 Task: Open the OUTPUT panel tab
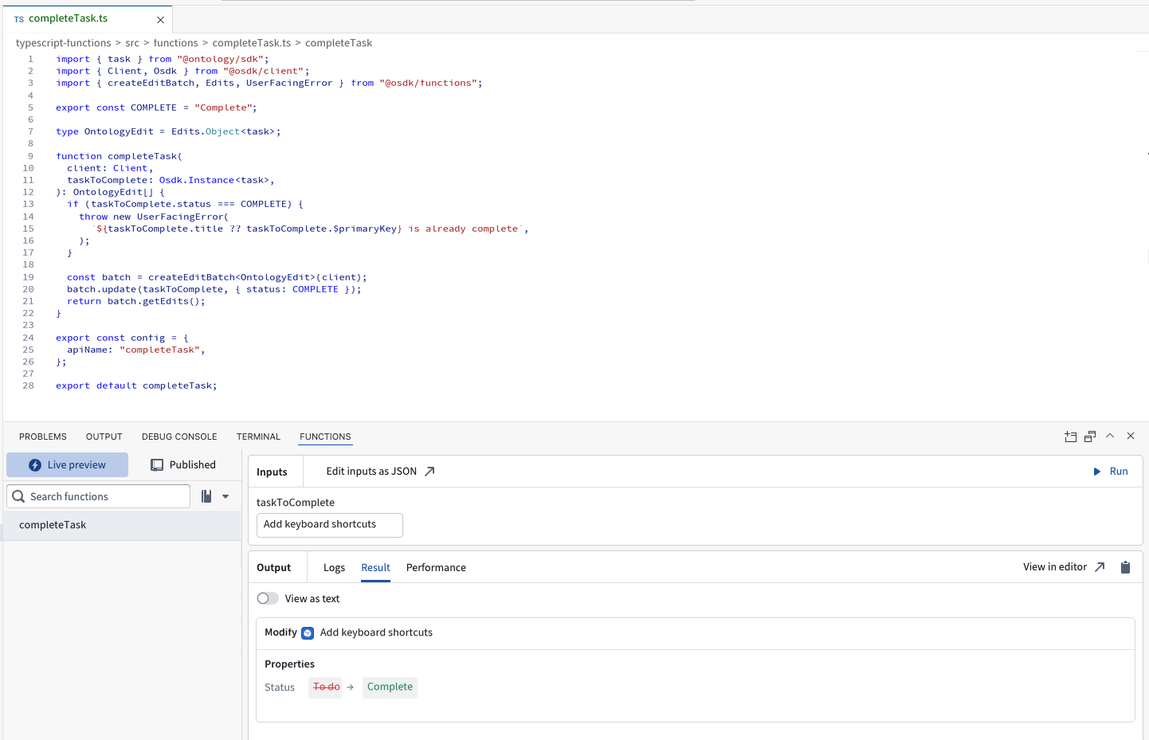coord(104,437)
